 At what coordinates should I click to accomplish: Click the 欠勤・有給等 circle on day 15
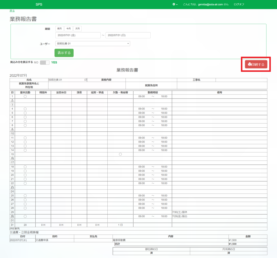120,154
